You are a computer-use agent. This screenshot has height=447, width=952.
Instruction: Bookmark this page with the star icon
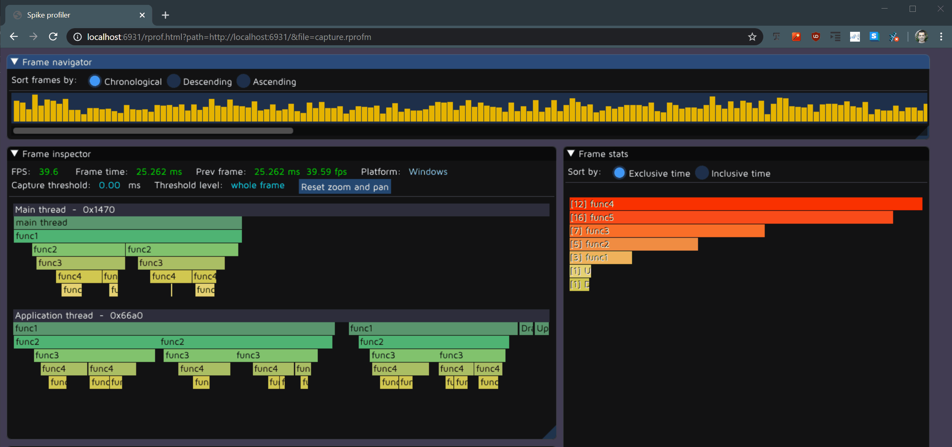click(752, 37)
